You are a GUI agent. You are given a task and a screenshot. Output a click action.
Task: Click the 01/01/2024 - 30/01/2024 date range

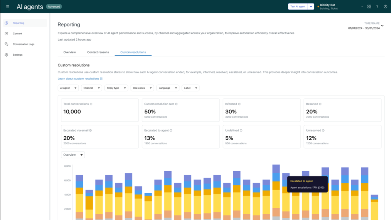[364, 28]
